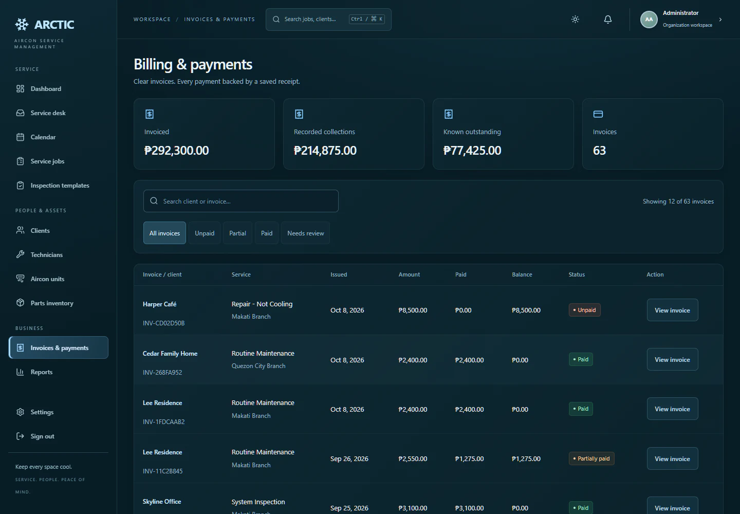
Task: Click the Sign out arrow icon
Action: 20,436
